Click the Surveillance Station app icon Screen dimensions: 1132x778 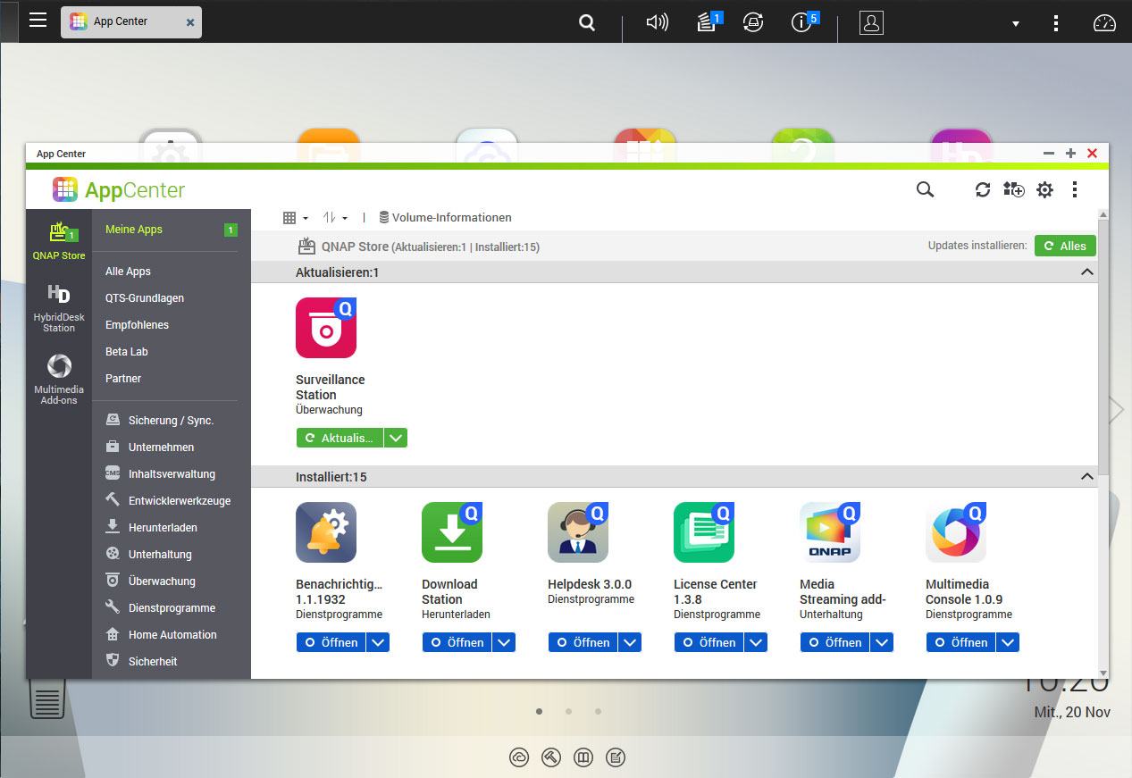click(x=326, y=328)
